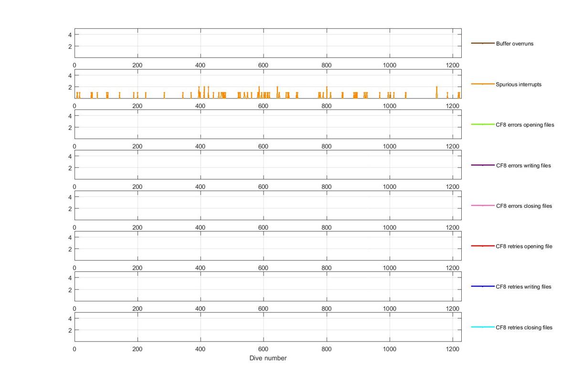Click the '1000' tick under the bottom plot
Screen dimensions: 573x384
tap(390, 349)
